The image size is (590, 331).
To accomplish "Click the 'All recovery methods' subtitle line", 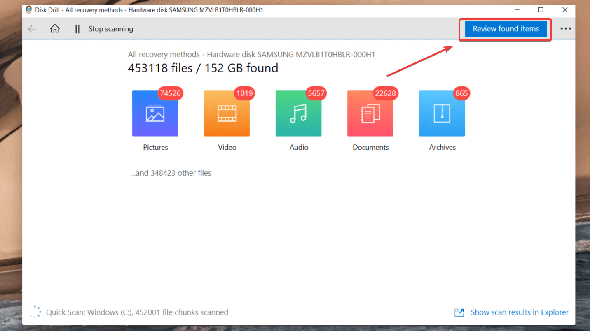I will 251,54.
